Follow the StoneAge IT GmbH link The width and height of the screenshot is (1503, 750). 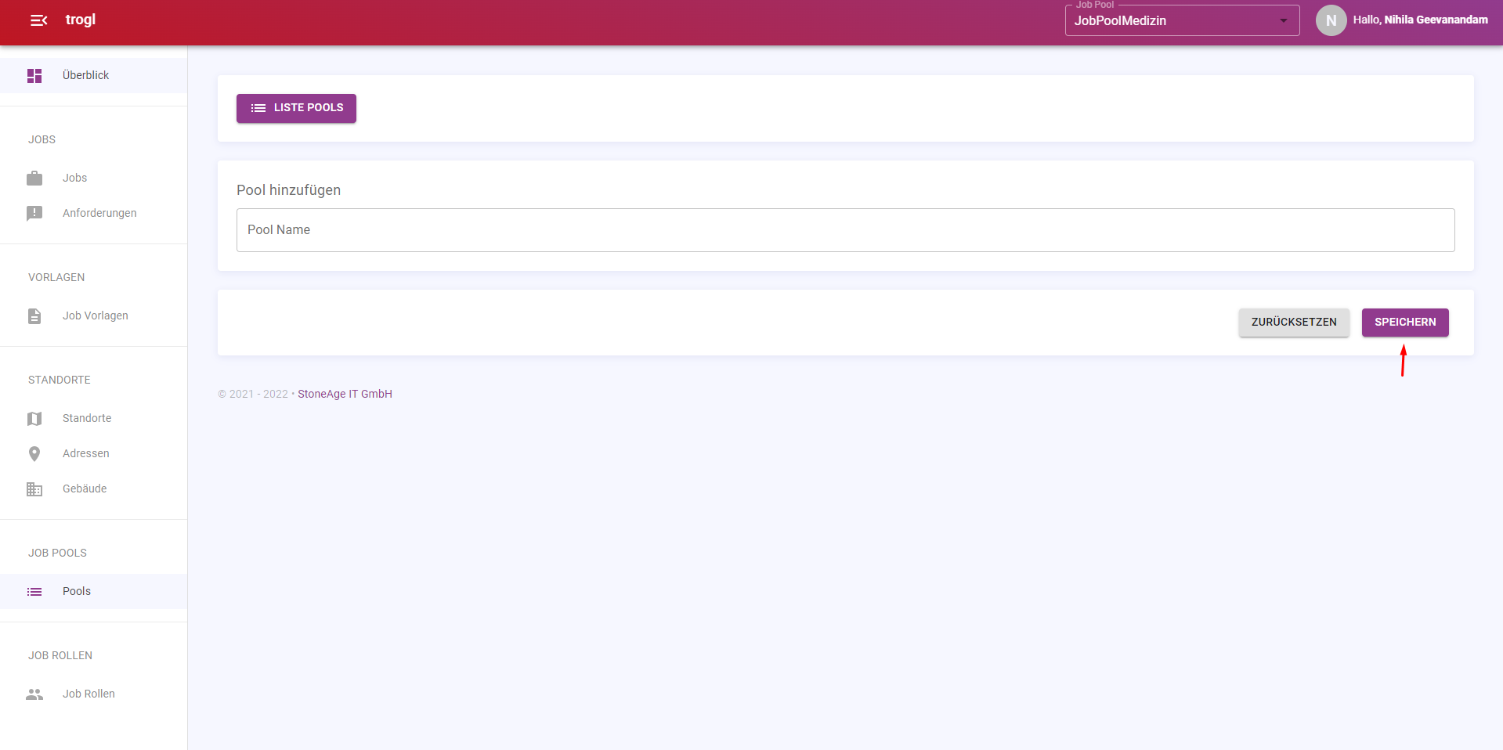(x=345, y=395)
